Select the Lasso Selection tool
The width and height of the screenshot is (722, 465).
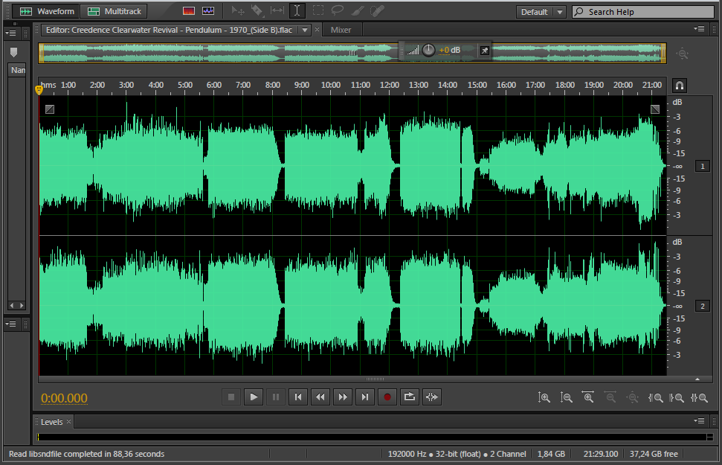(338, 10)
